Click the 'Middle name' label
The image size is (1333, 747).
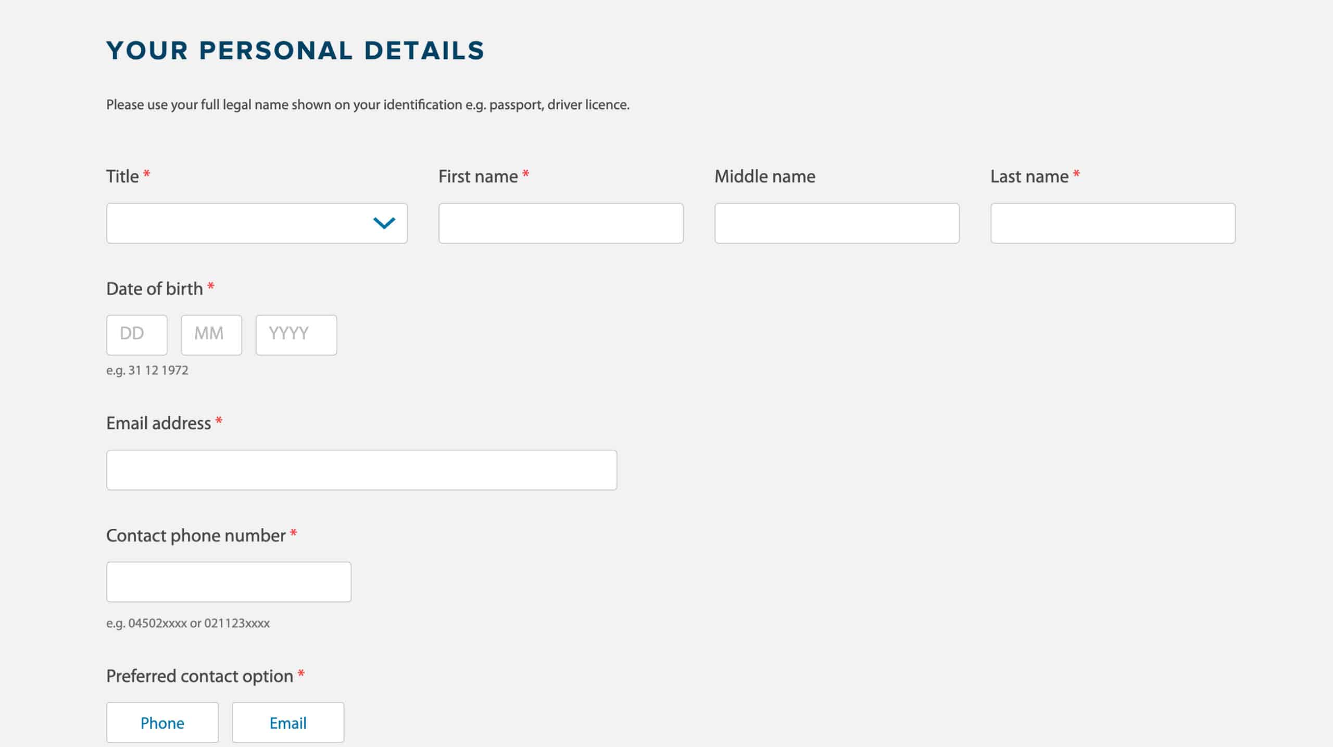tap(765, 176)
